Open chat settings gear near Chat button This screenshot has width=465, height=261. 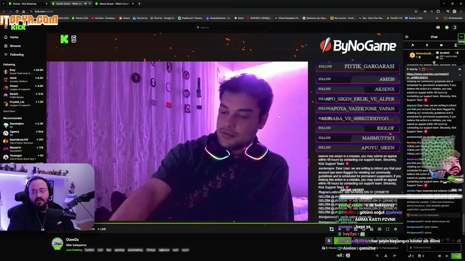click(x=447, y=256)
